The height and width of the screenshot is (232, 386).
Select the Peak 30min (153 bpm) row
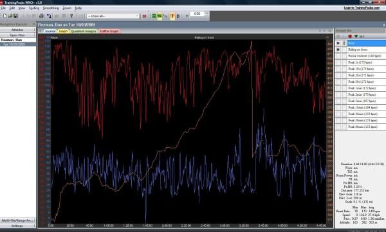pyautogui.click(x=367, y=120)
